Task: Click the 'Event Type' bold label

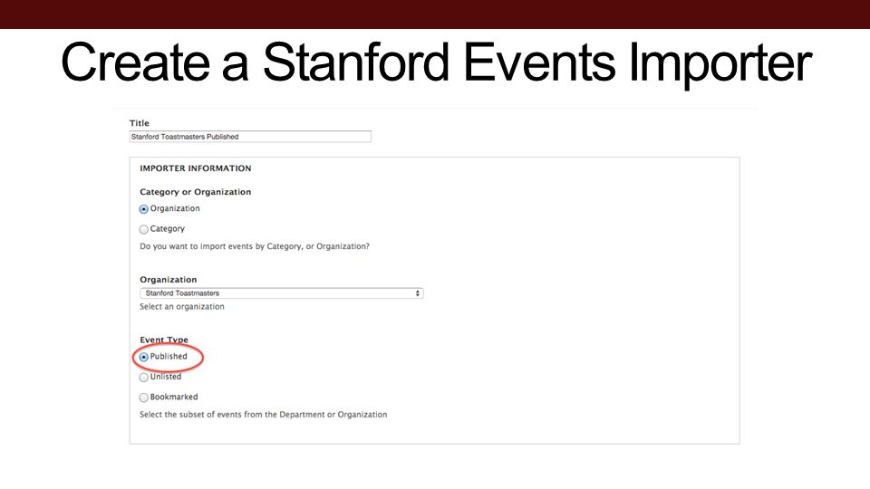Action: click(164, 340)
